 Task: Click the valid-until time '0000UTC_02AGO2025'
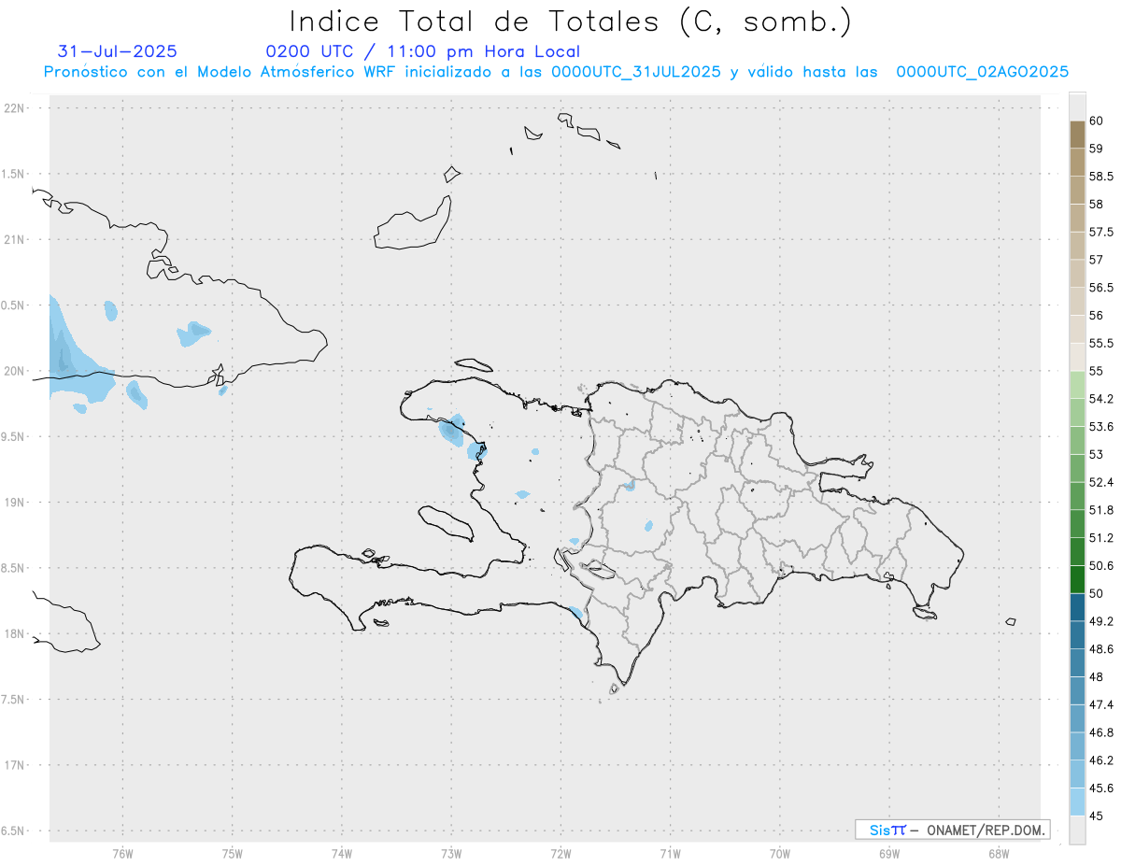(x=983, y=72)
